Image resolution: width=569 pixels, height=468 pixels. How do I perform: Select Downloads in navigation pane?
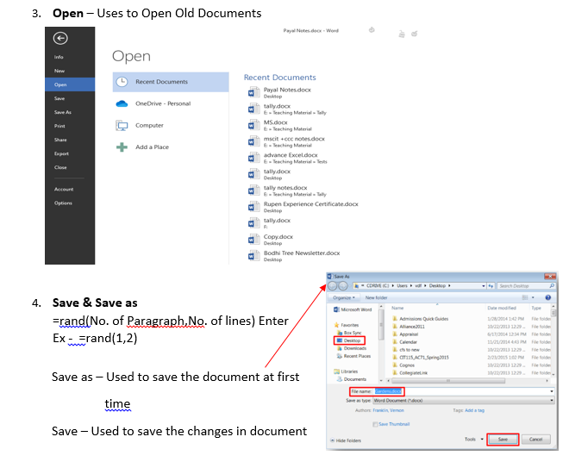352,348
